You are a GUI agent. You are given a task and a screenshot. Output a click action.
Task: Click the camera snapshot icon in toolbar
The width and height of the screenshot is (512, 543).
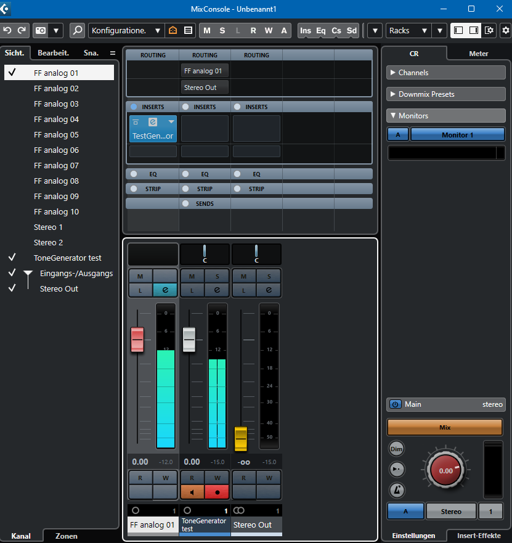click(x=40, y=30)
